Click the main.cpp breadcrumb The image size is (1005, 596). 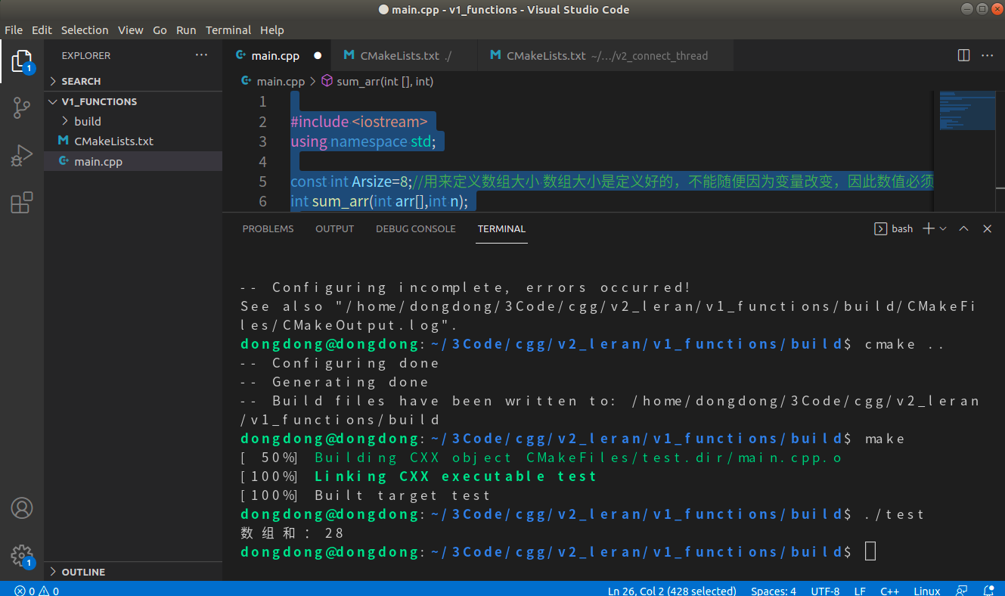click(x=273, y=81)
